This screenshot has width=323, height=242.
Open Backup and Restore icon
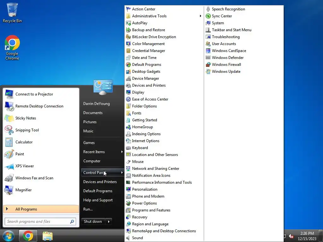[x=128, y=30]
